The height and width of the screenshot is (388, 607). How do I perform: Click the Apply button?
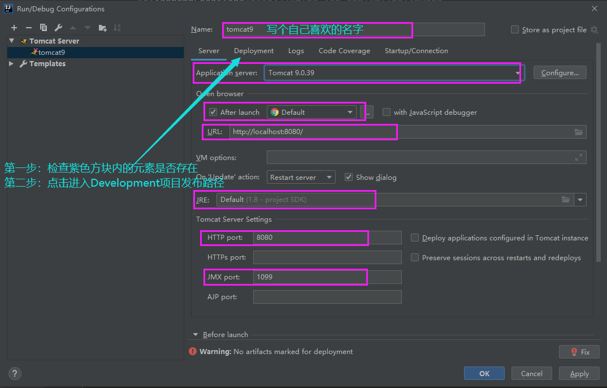579,374
